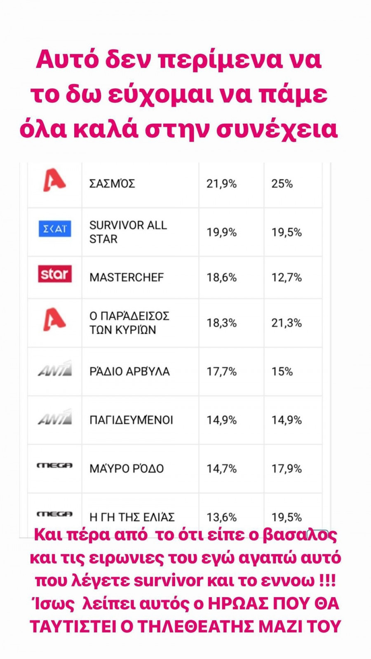The height and width of the screenshot is (659, 371).
Task: Select the Alpha logo beside Ο ΠΑΡΑΔΕΙΣΟΣ ΤΩΝ ΚΥΡΙΩΝ
Action: (x=54, y=319)
